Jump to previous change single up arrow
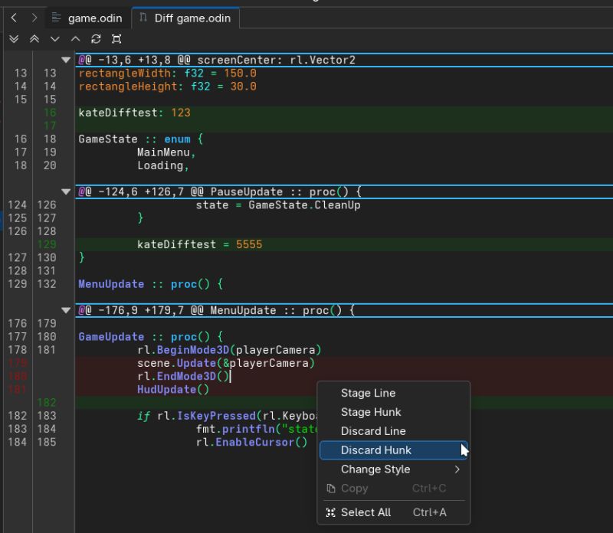This screenshot has height=533, width=613. pos(75,39)
